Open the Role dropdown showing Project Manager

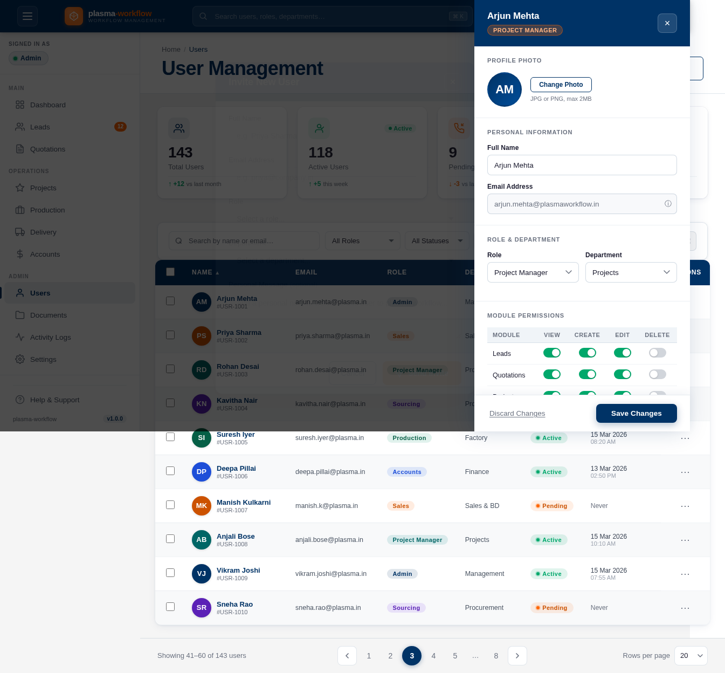[533, 272]
